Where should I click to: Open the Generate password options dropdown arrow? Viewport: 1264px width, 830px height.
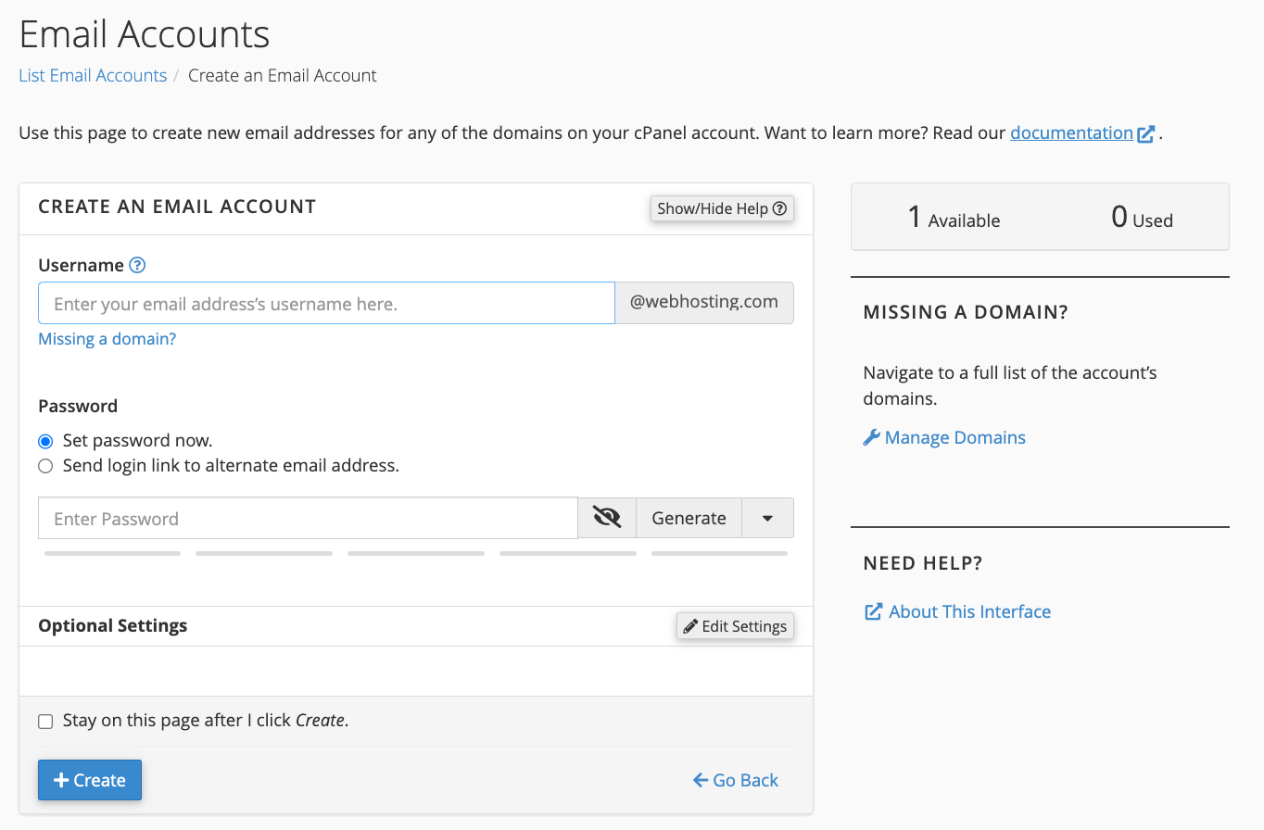point(767,518)
